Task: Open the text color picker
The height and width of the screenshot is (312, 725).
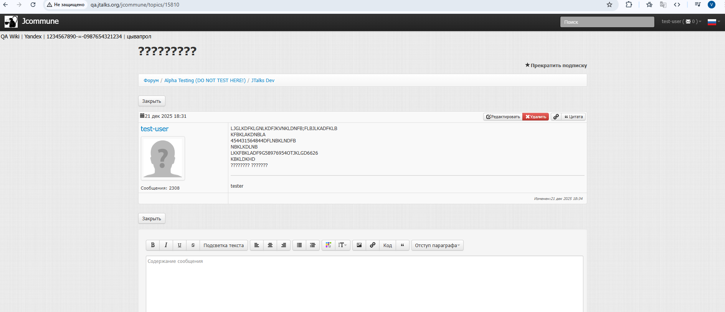Action: [329, 245]
